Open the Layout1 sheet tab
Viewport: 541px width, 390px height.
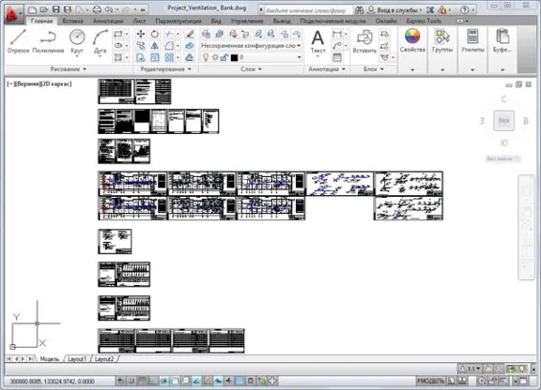click(x=77, y=359)
